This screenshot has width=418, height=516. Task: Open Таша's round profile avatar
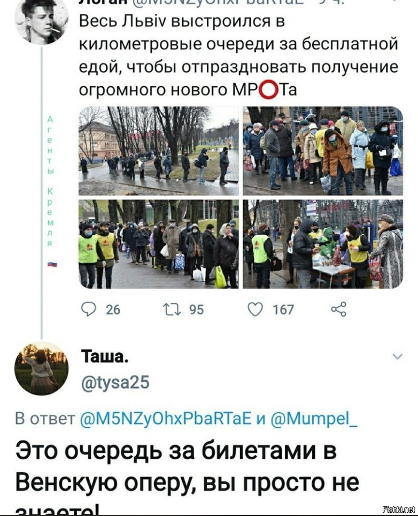coord(42,368)
